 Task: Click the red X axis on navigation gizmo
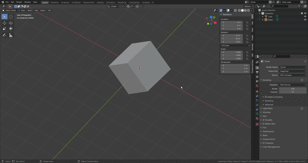point(215,23)
